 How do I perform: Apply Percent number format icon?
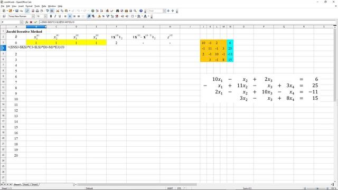(104, 16)
